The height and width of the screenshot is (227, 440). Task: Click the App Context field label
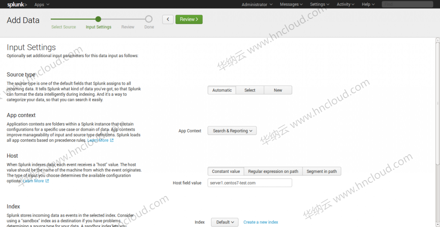tap(189, 131)
